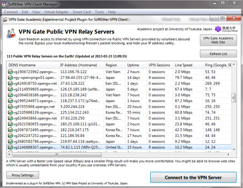Click the horizontal scrollbar right arrow
Image resolution: width=243 pixels, height=188 pixels.
click(229, 154)
